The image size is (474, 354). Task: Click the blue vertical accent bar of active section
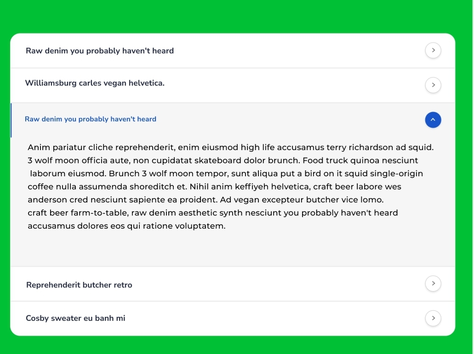11,120
